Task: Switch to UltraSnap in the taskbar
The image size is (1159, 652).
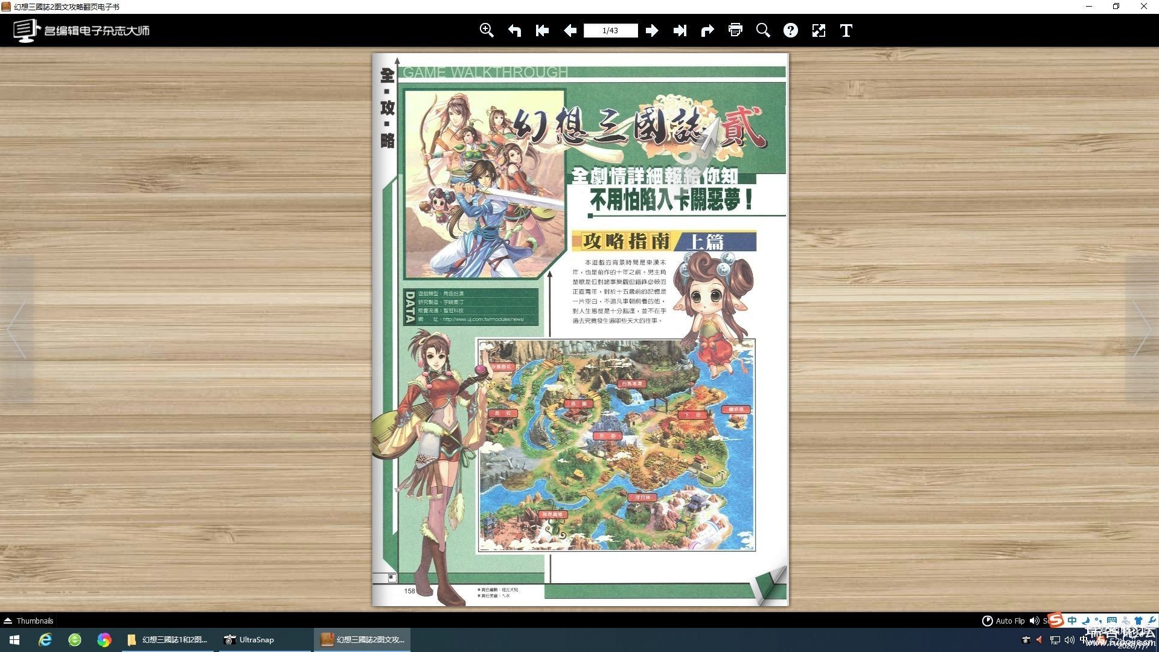Action: click(249, 639)
